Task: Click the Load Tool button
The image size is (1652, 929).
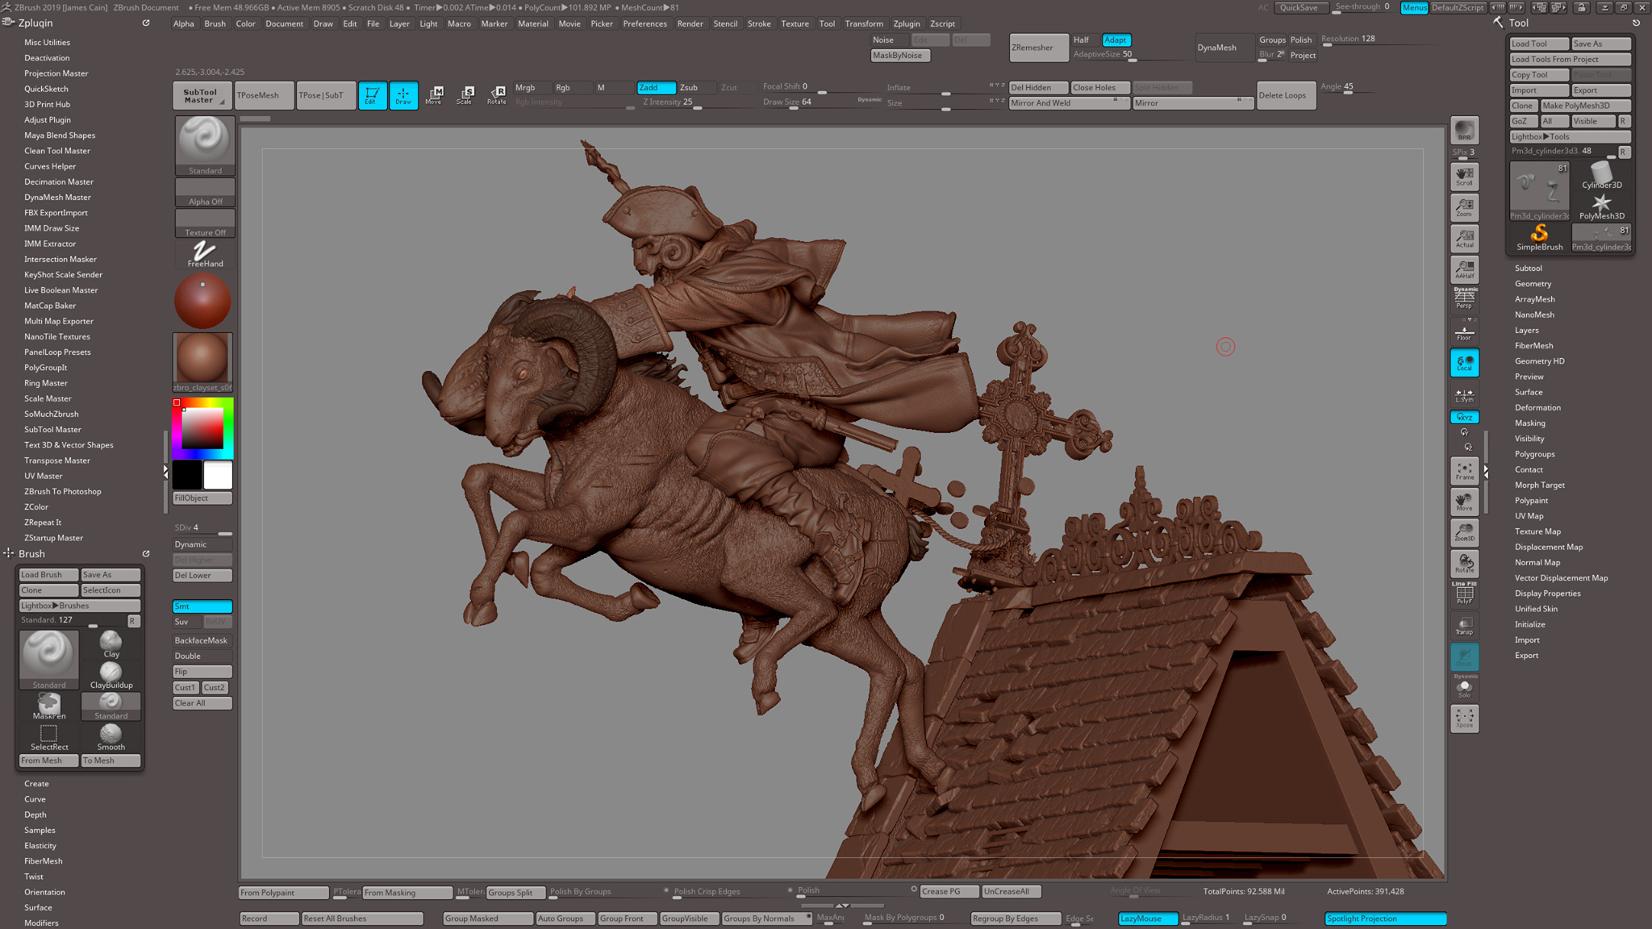Action: pyautogui.click(x=1538, y=44)
